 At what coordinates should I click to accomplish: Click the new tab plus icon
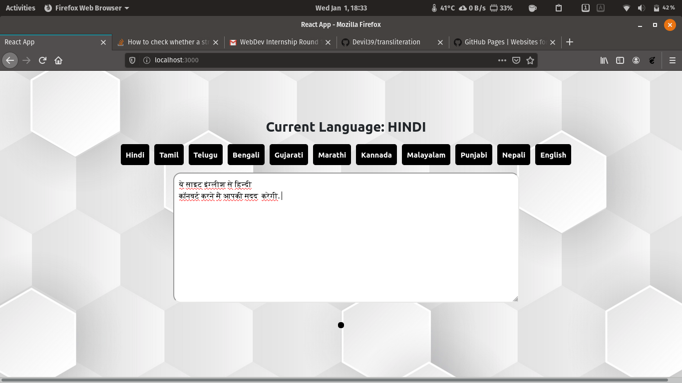point(570,42)
